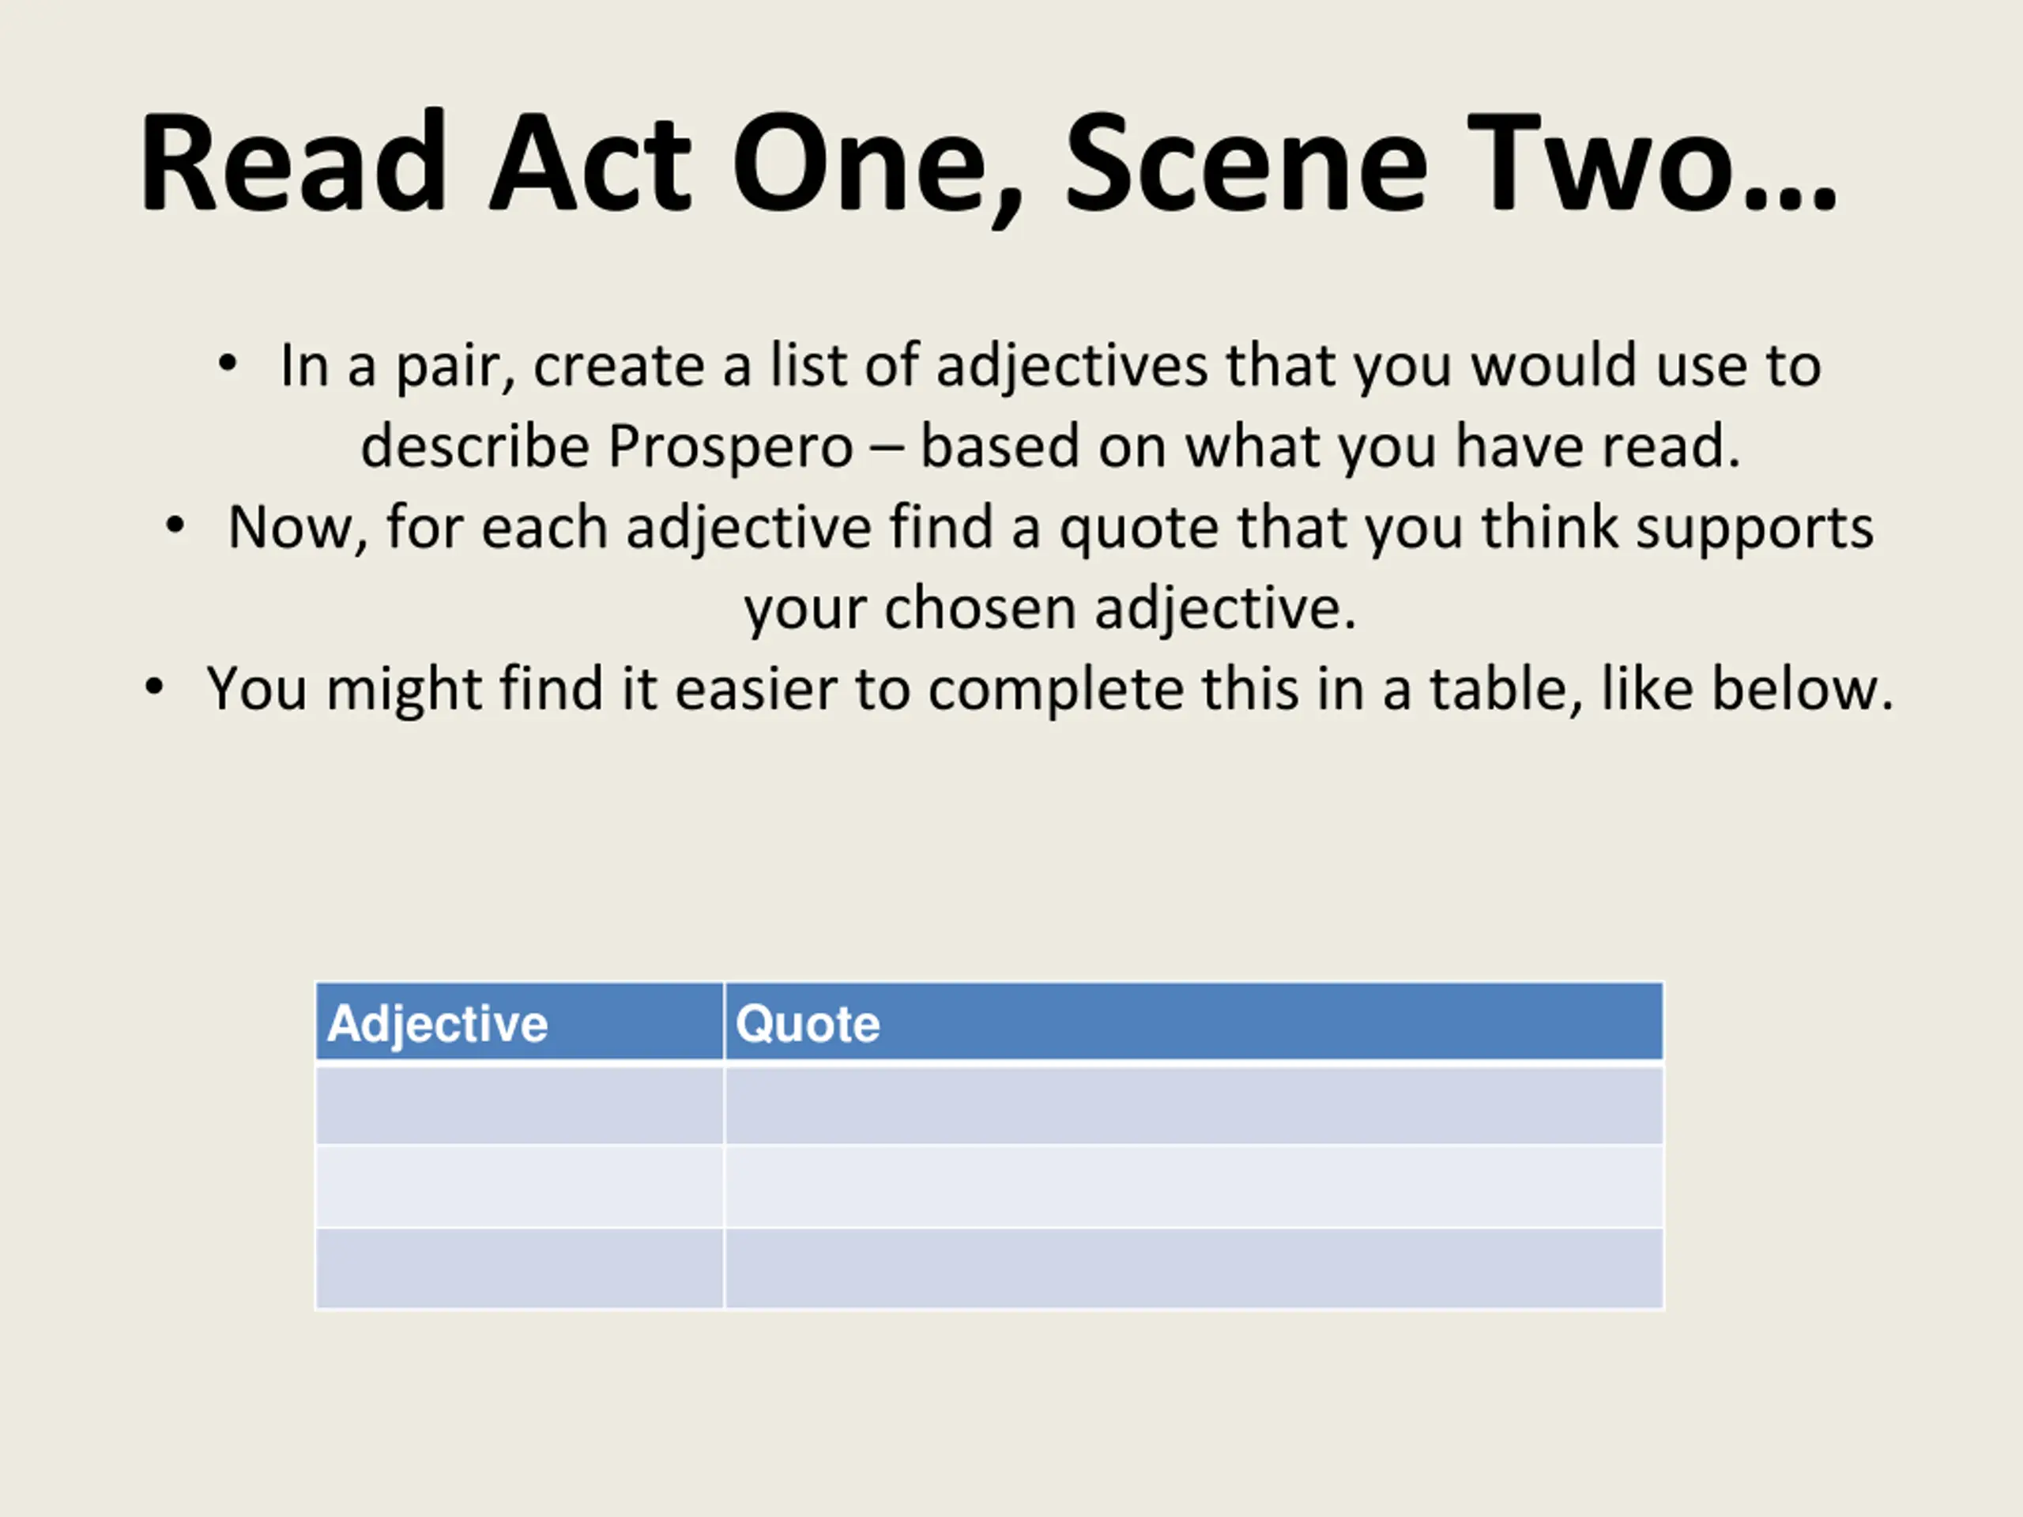Screen dimensions: 2023x1517
Task: Click the 'Quote' table header cell
Action: [1193, 1022]
